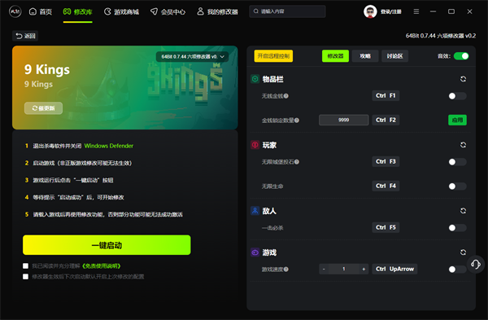Click Ctrl F3 hotkey box

386,161
